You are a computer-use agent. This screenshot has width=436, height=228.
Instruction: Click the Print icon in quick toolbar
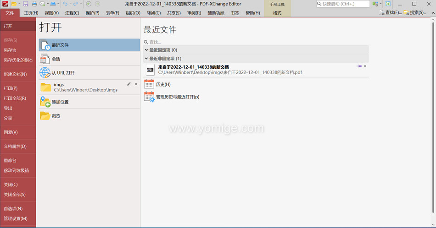pos(34,4)
